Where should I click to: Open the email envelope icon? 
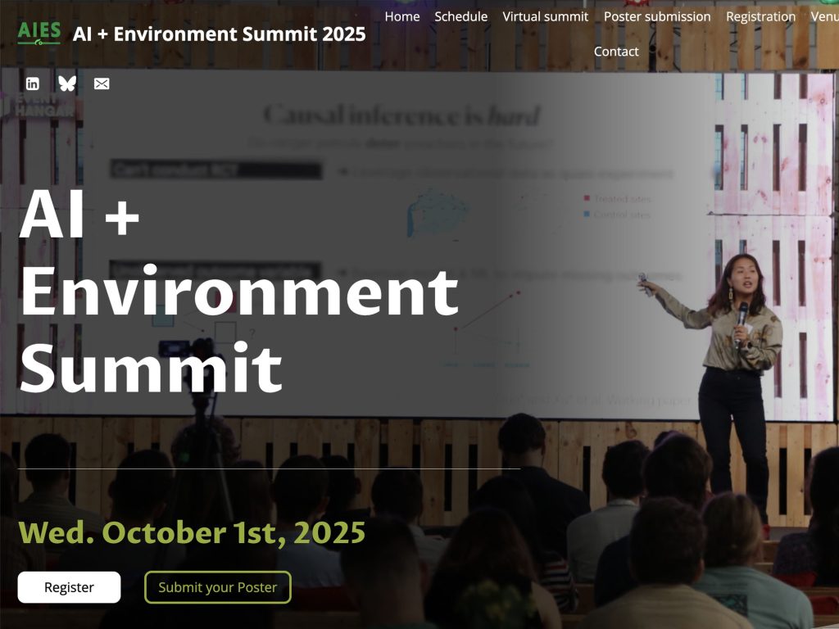[101, 83]
